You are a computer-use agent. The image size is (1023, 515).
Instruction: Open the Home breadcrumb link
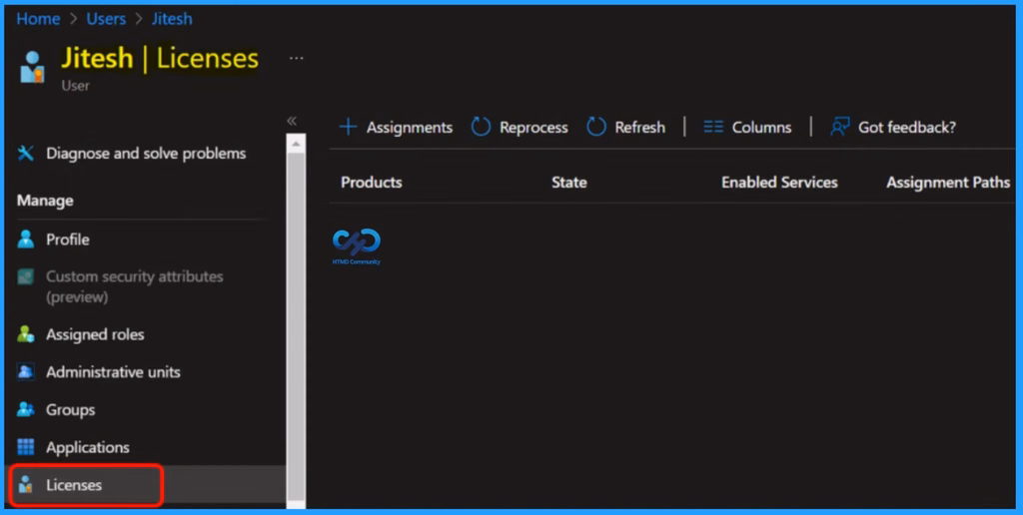click(x=38, y=19)
